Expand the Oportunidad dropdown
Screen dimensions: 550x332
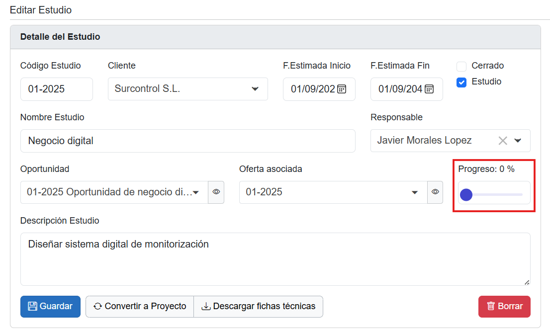196,192
